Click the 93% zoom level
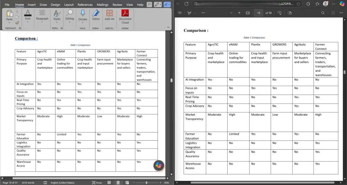347x185 pixels. click(x=167, y=183)
